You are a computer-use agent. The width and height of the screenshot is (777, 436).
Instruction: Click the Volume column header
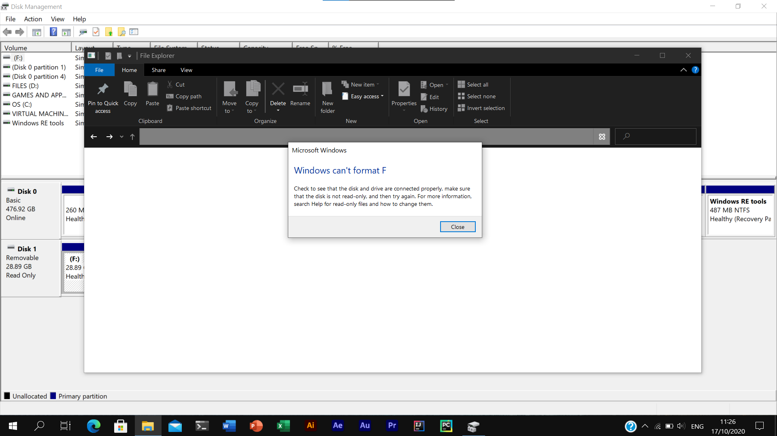tap(36, 48)
